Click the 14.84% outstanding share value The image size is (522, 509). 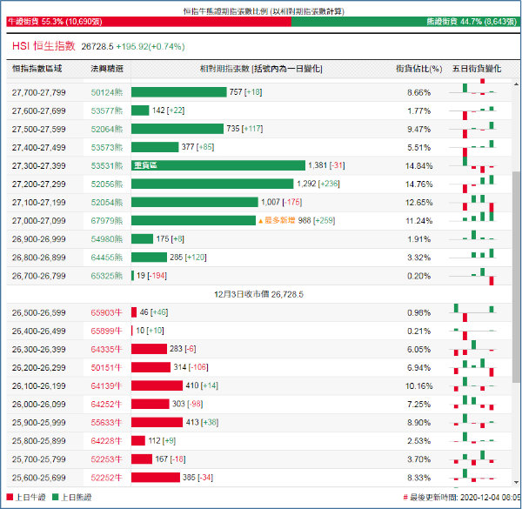(x=418, y=166)
